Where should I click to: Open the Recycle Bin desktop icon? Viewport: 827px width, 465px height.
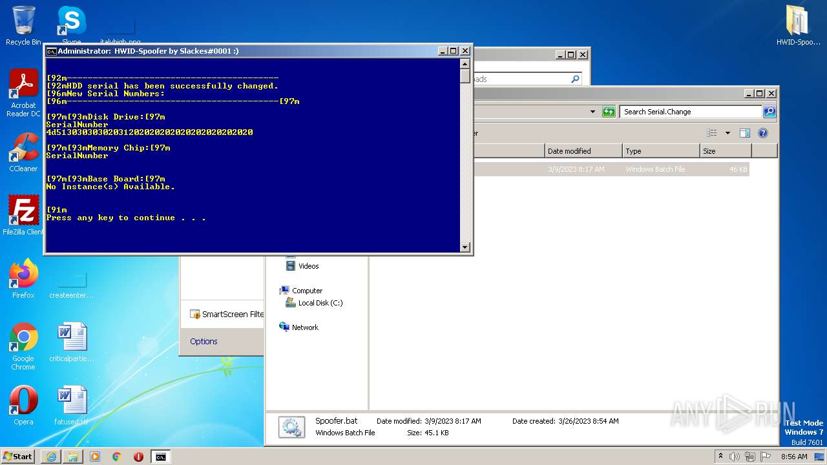(23, 26)
